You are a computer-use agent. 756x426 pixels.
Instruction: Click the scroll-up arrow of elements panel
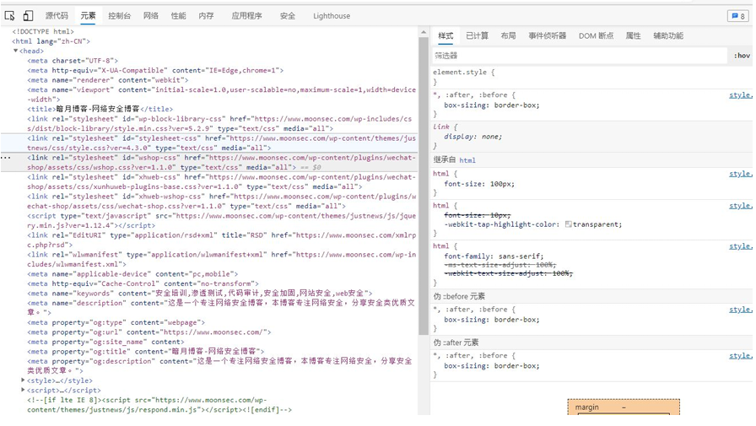pos(424,32)
